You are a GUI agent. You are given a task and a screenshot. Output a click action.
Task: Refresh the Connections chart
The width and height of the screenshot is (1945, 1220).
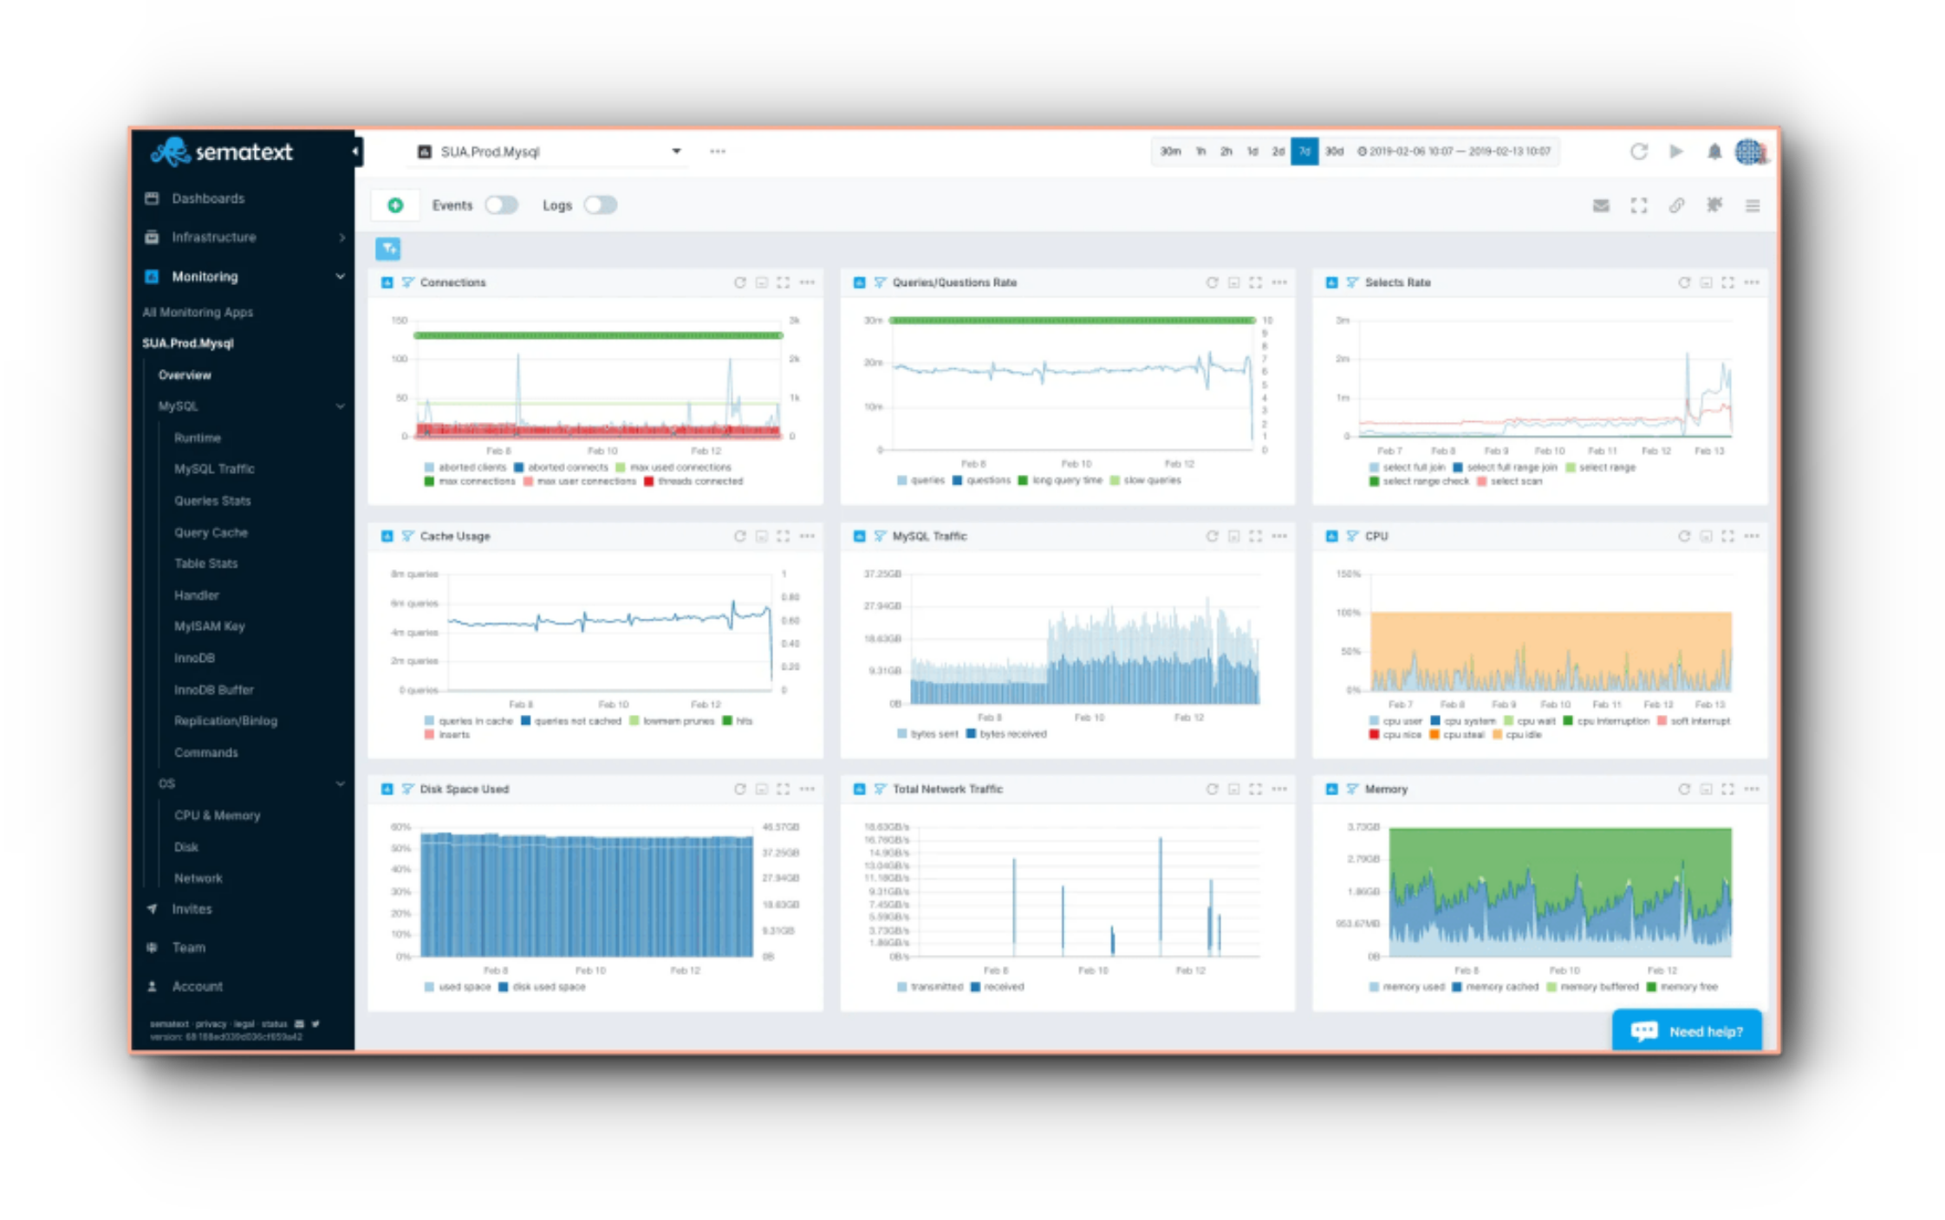tap(739, 282)
